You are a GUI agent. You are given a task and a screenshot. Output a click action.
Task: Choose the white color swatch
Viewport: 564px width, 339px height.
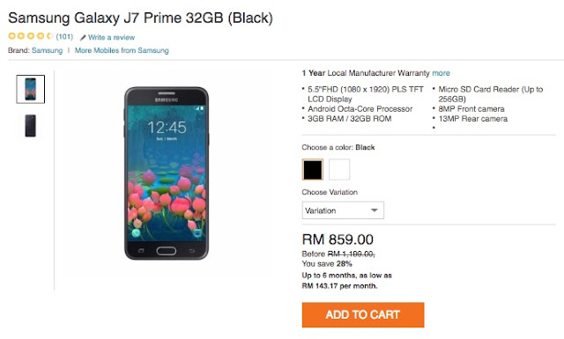pyautogui.click(x=339, y=169)
